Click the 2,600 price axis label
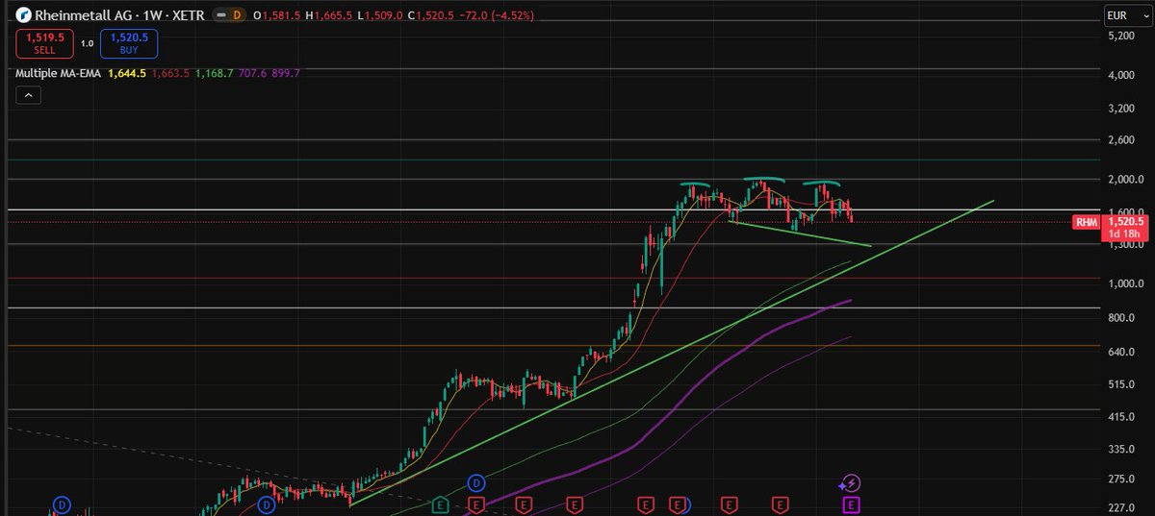This screenshot has height=516, width=1155. pyautogui.click(x=1122, y=140)
